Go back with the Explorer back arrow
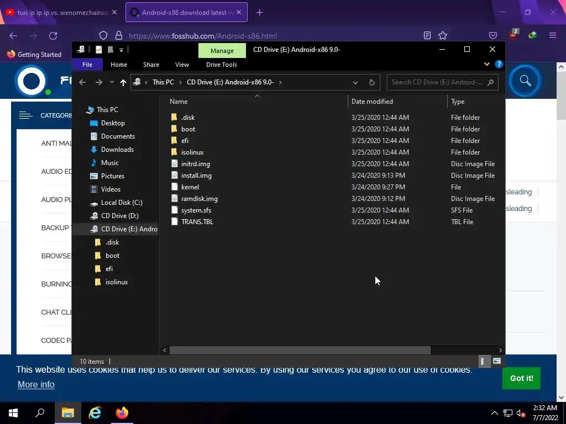566x424 pixels. pyautogui.click(x=82, y=82)
